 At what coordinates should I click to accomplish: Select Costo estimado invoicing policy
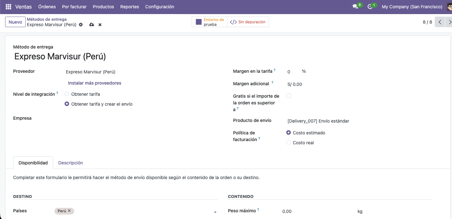289,132
